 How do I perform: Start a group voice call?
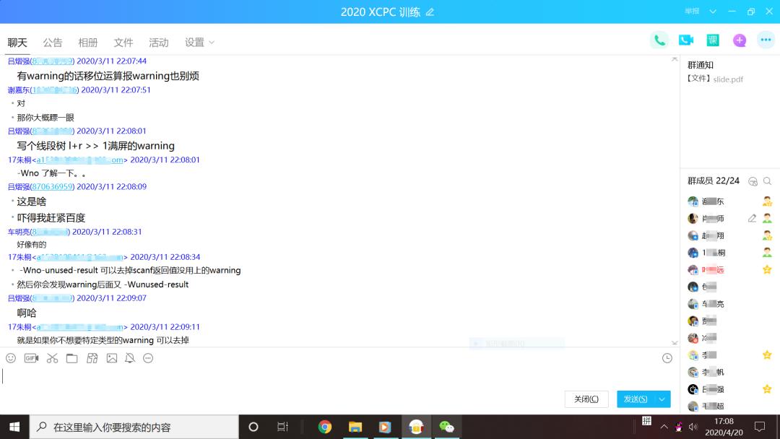point(659,40)
